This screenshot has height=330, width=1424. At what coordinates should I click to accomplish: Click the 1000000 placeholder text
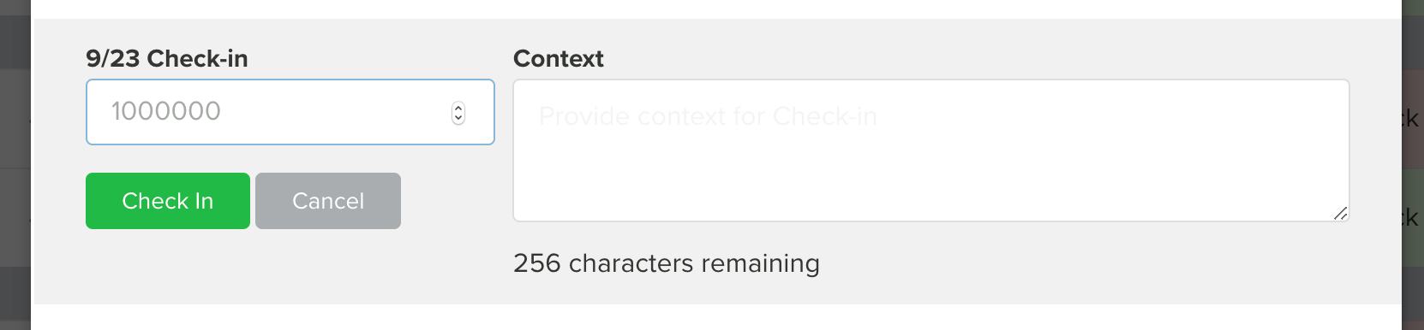coord(166,111)
